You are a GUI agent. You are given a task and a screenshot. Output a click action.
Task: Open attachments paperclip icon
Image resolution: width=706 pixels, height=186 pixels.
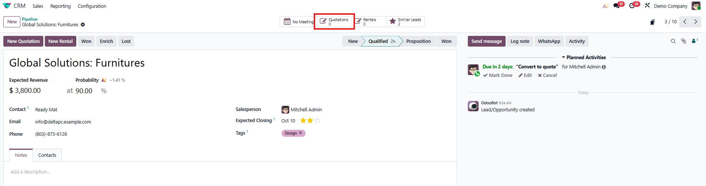click(x=683, y=41)
